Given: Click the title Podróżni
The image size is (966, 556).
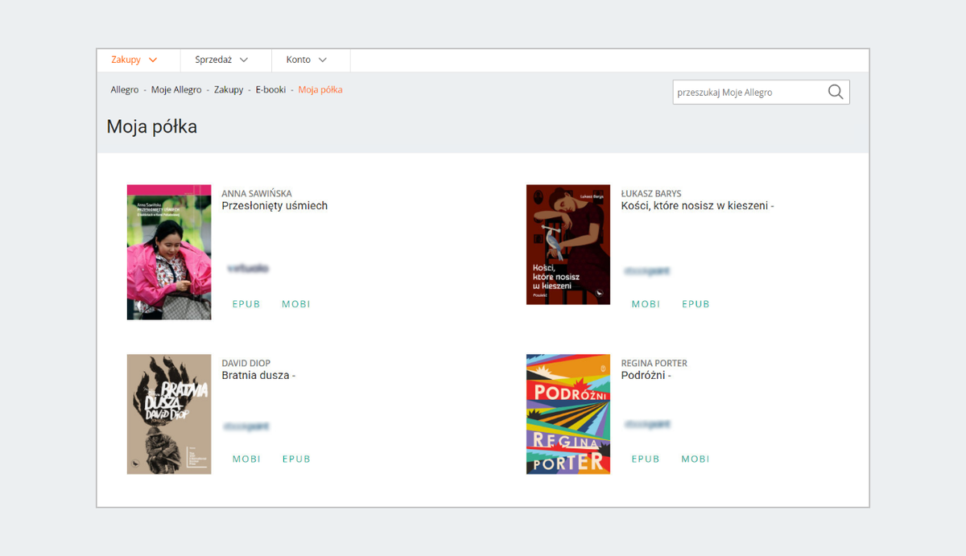Looking at the screenshot, I should pos(646,376).
